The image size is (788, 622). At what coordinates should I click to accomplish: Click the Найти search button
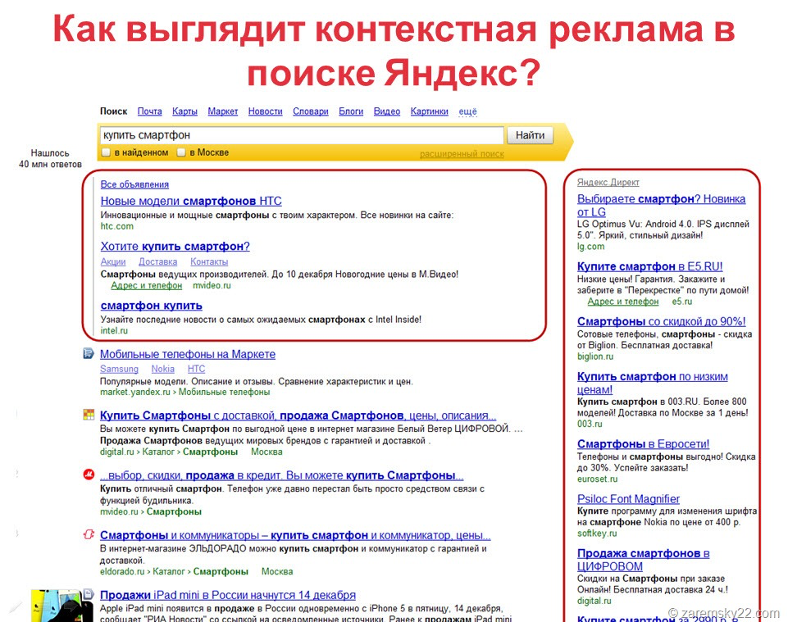pyautogui.click(x=530, y=135)
